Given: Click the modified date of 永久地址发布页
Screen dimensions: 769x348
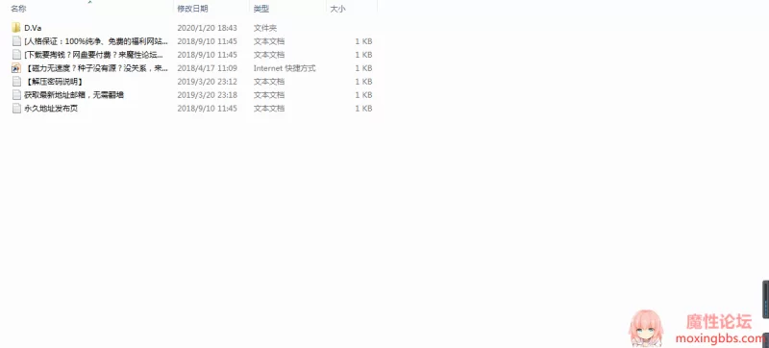Looking at the screenshot, I should pyautogui.click(x=207, y=109).
